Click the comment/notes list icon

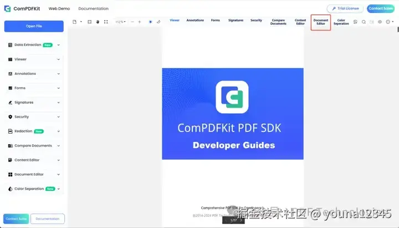point(355,22)
